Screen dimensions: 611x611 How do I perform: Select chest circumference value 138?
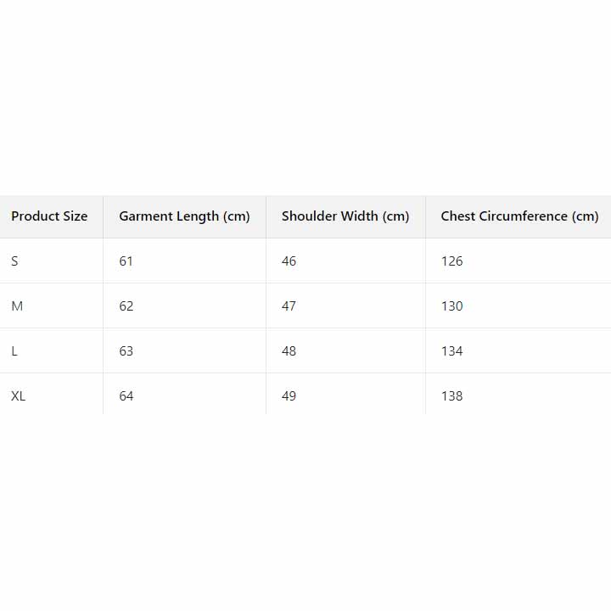click(x=452, y=396)
